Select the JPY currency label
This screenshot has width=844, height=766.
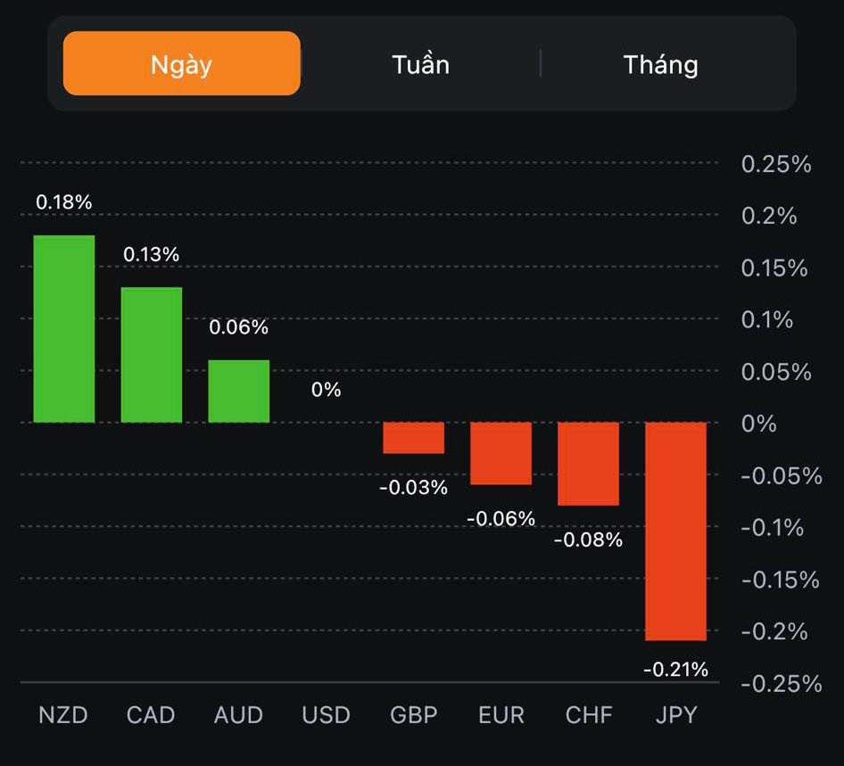(x=675, y=715)
